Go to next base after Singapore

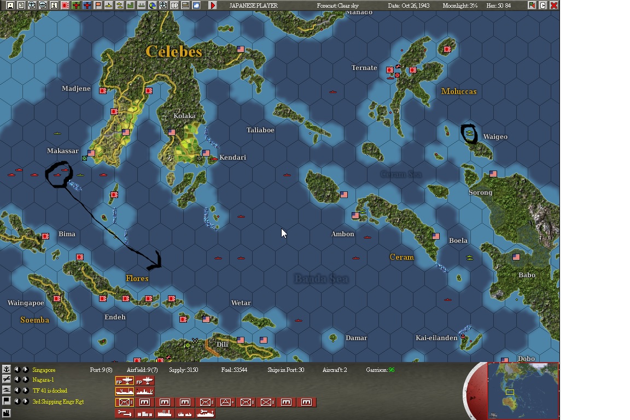pos(25,369)
